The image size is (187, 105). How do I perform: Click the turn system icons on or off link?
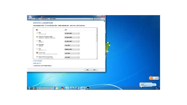37,61
